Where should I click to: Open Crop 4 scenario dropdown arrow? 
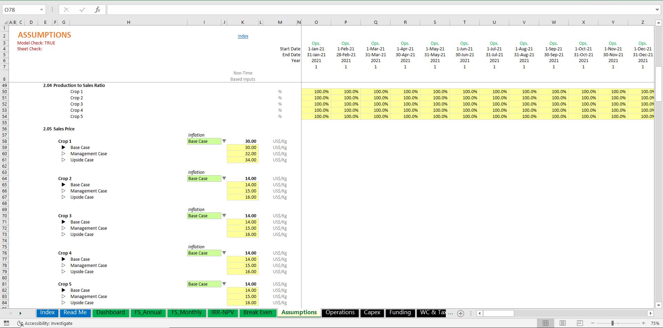224,253
